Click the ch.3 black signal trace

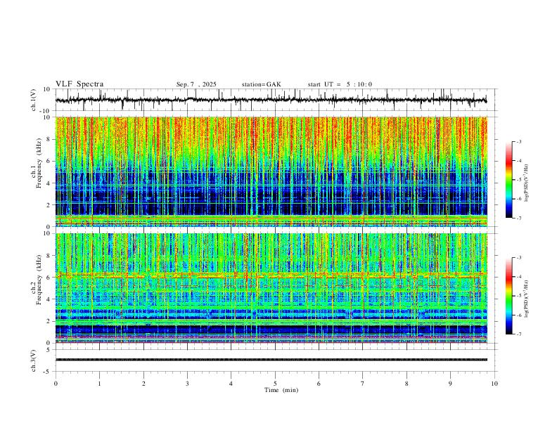coord(271,360)
